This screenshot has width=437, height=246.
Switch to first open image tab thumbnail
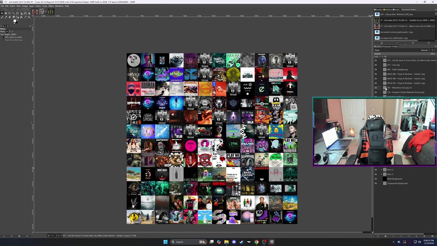[x=35, y=12]
